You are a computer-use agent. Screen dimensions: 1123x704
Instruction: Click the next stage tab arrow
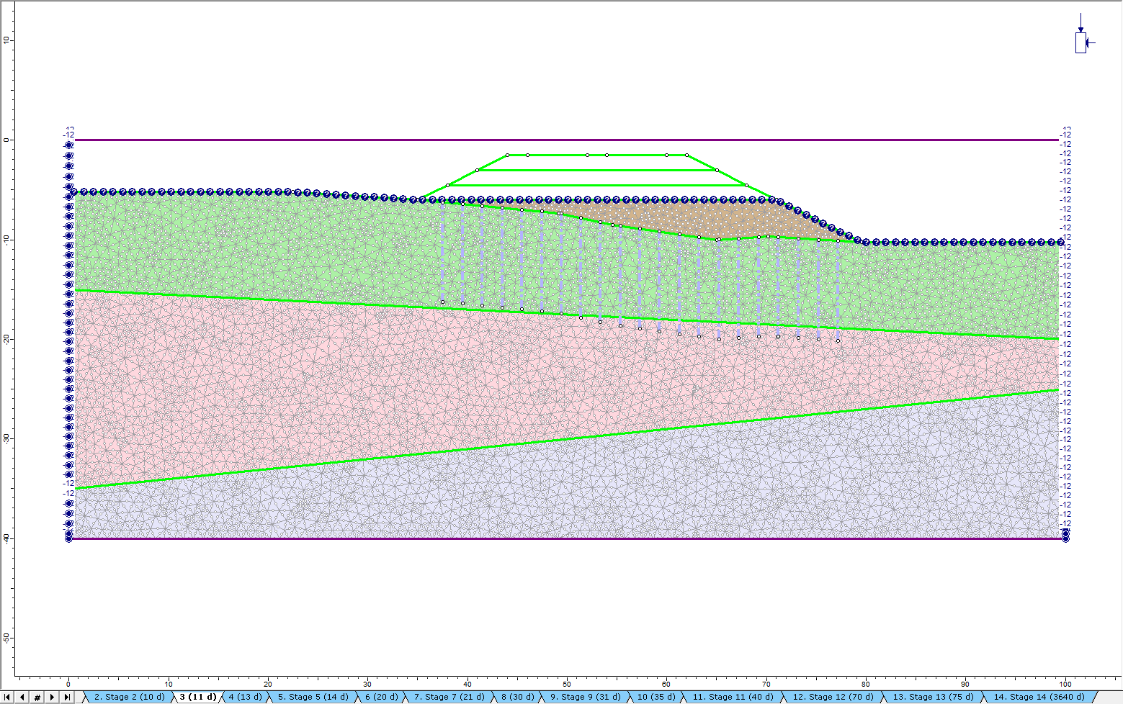click(52, 697)
